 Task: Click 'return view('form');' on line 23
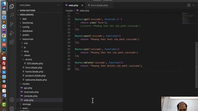[x=94, y=23]
